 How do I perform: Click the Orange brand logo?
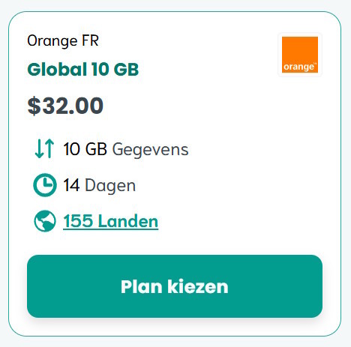300,55
